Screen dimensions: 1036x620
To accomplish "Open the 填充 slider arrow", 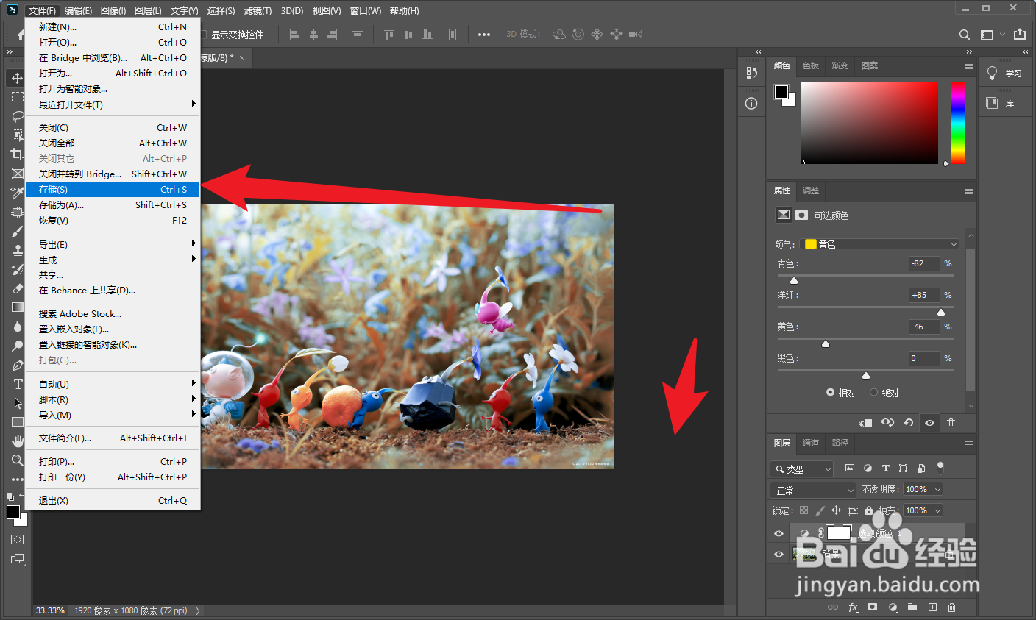I will click(937, 510).
